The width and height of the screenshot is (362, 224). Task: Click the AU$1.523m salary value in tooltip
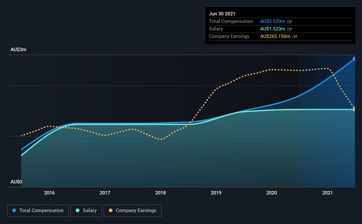click(272, 29)
